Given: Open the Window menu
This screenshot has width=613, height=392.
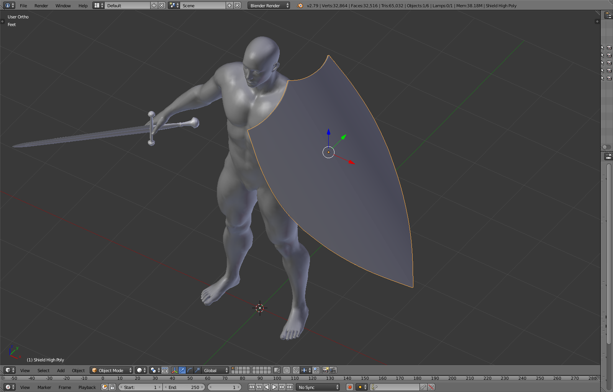Looking at the screenshot, I should pyautogui.click(x=63, y=6).
